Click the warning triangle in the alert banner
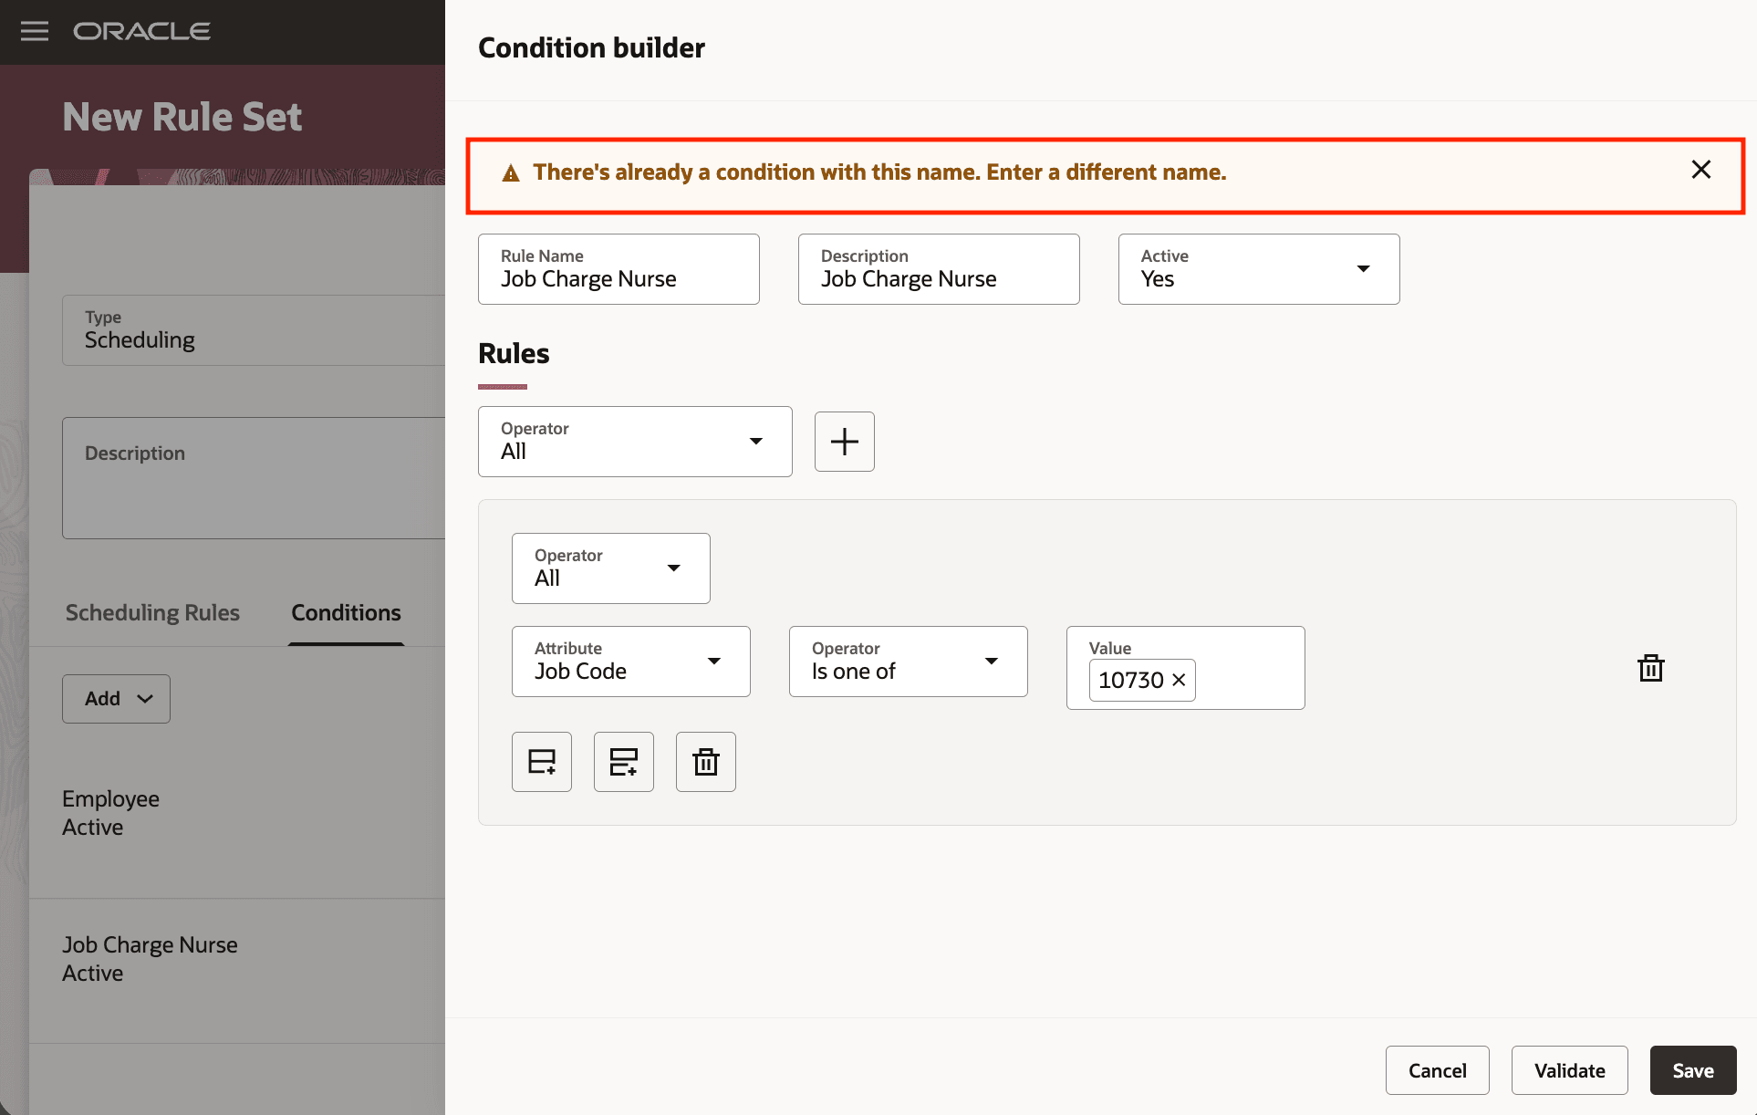This screenshot has height=1115, width=1757. (511, 172)
